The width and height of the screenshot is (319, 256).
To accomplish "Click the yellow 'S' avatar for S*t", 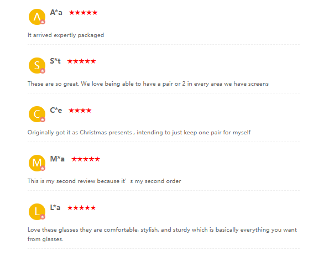I will [37, 66].
